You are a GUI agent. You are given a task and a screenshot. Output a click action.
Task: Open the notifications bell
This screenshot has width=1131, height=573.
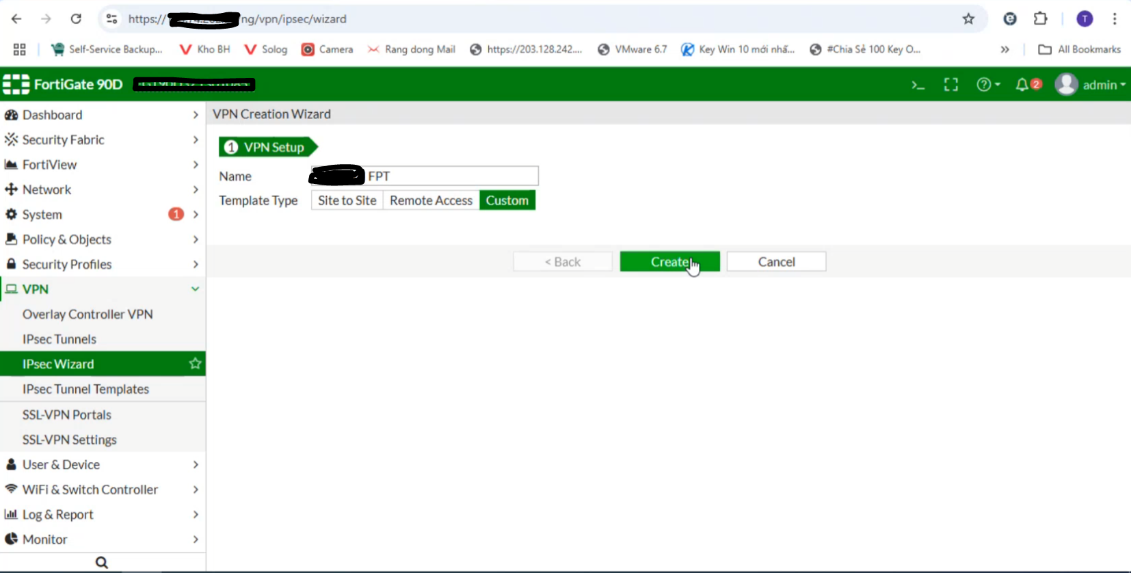click(1022, 85)
